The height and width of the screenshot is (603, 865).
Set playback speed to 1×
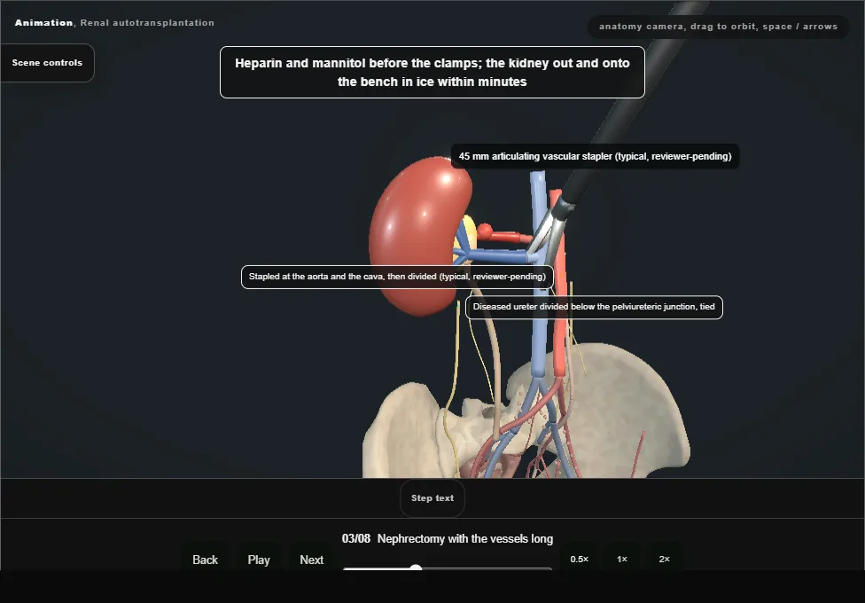[622, 559]
